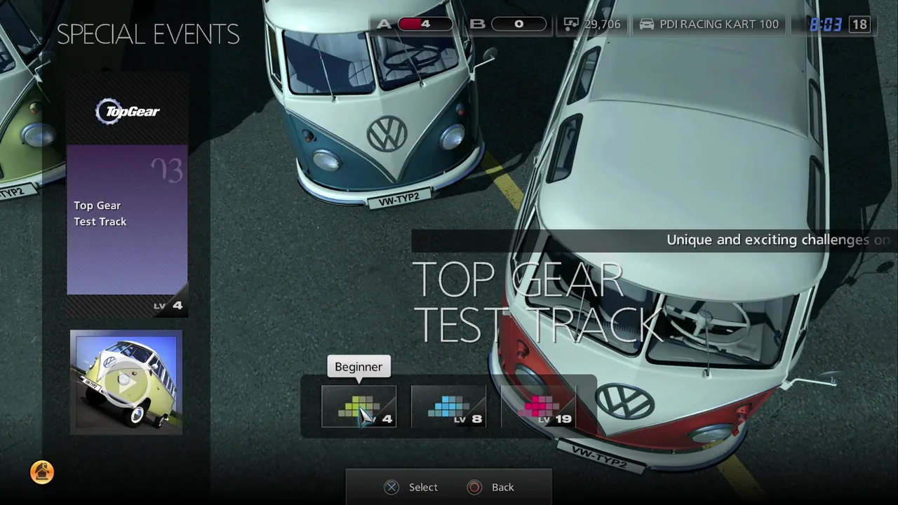
Task: Click the scrolling text "Unique and exciting challenges"
Action: [768, 240]
